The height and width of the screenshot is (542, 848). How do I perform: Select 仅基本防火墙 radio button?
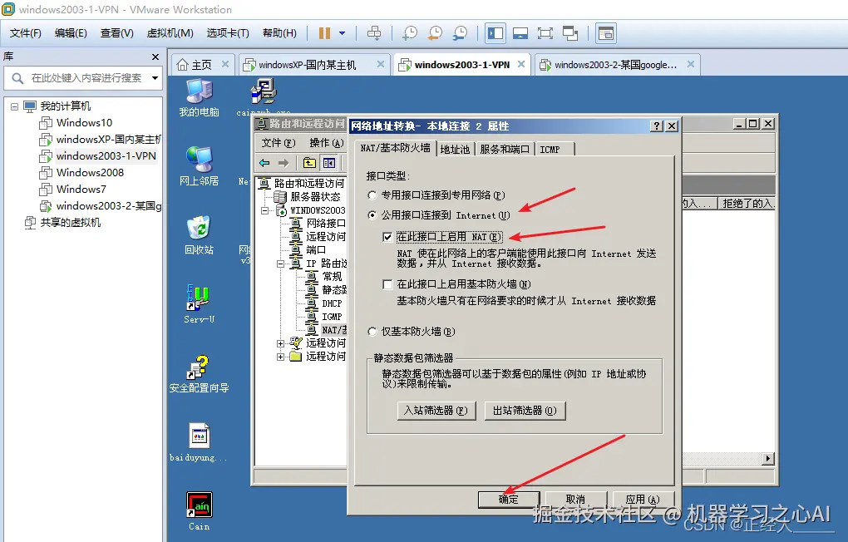tap(372, 332)
